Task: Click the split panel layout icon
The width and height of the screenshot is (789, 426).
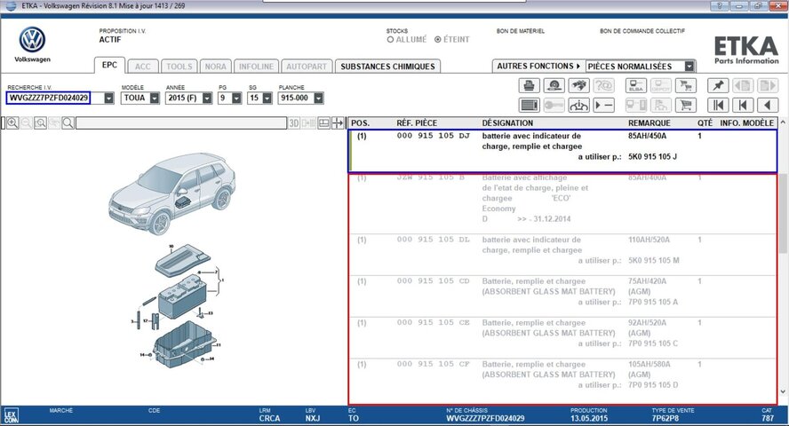Action: point(324,123)
